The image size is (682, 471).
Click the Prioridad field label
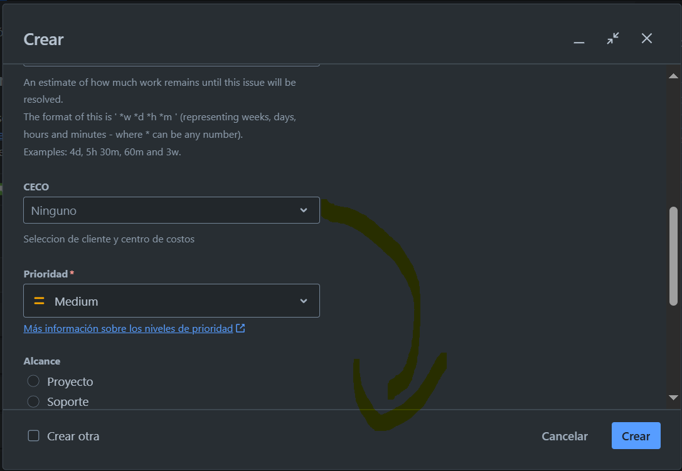click(46, 274)
